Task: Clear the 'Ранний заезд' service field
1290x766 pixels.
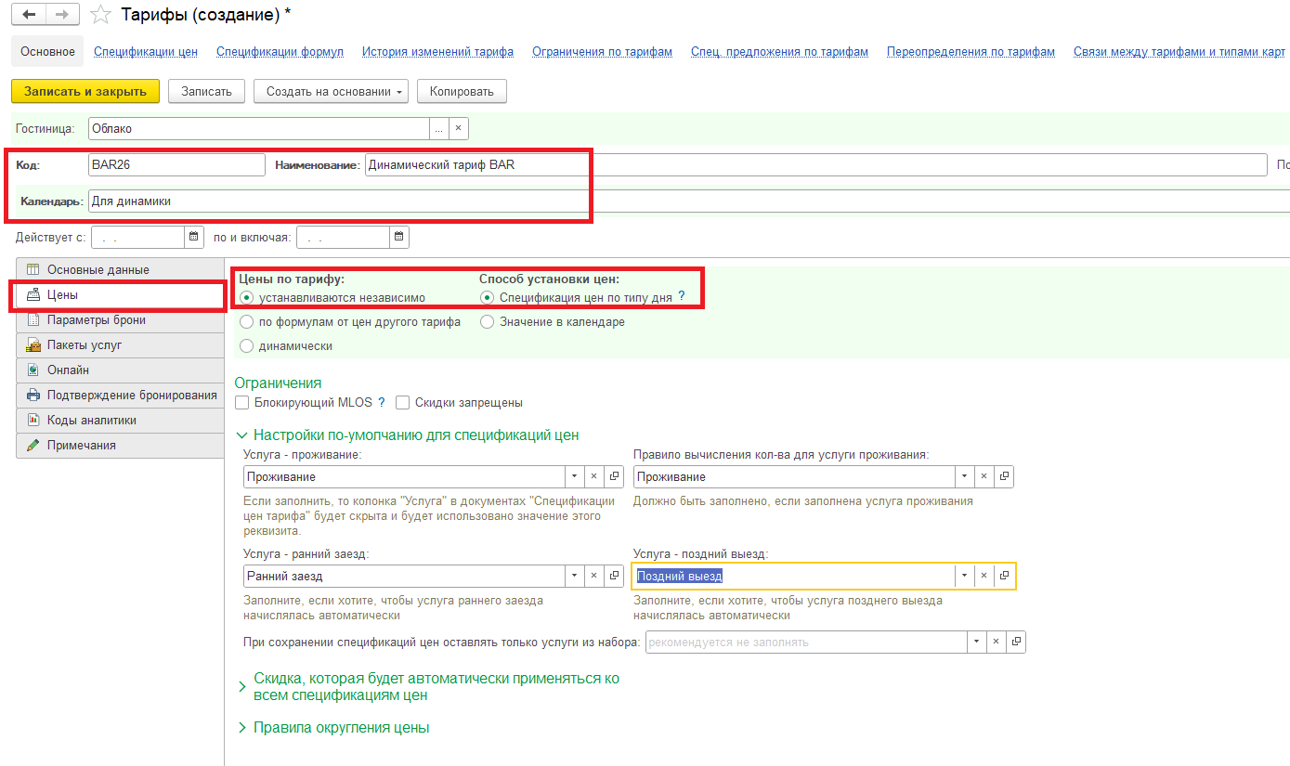Action: pyautogui.click(x=594, y=576)
